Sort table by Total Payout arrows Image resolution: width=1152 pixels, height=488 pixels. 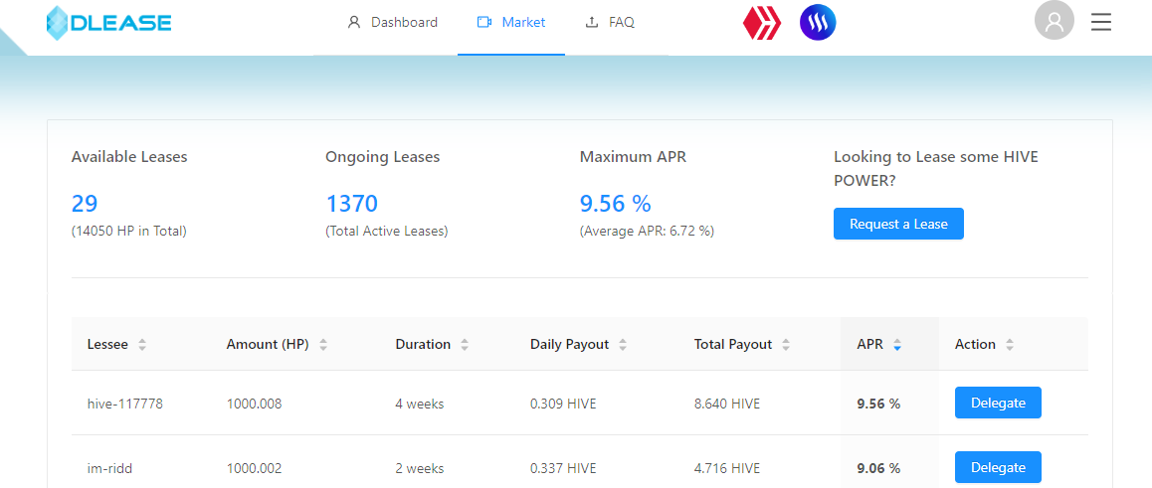[786, 344]
